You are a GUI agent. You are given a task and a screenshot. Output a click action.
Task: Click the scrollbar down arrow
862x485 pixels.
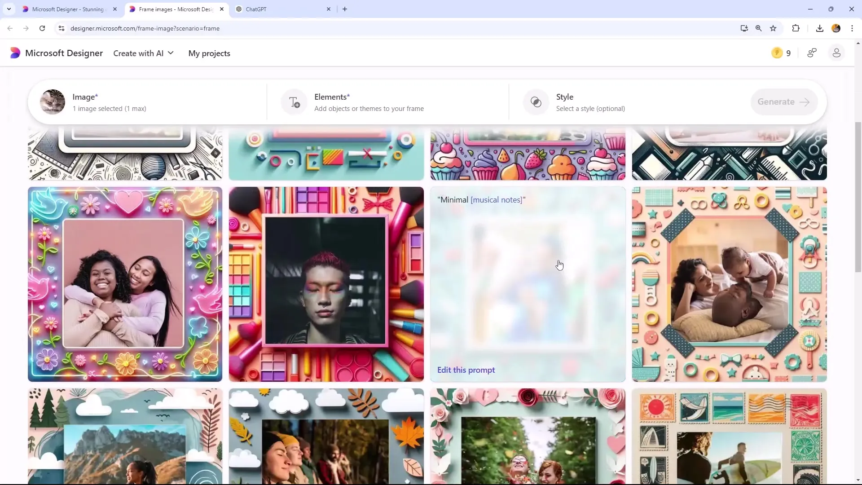(858, 480)
